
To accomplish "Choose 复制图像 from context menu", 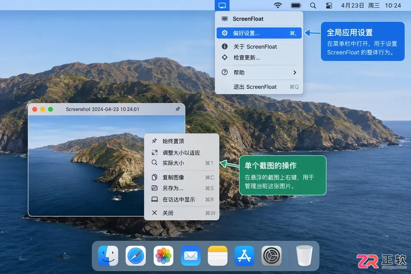I will pyautogui.click(x=182, y=177).
